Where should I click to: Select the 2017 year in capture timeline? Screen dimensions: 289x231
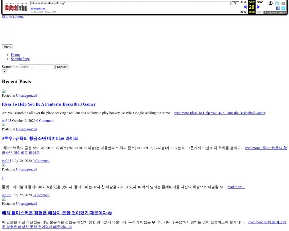(243, 12)
